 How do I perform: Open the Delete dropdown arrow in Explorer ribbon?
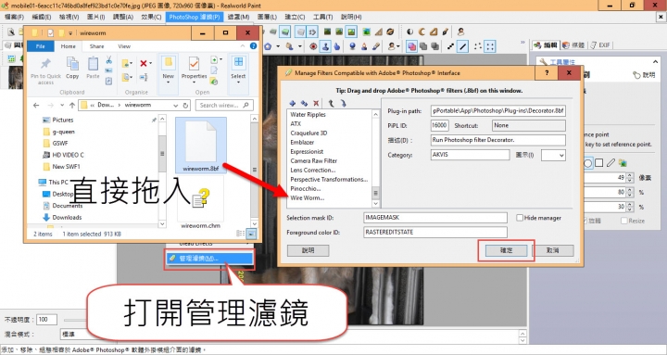(151, 63)
